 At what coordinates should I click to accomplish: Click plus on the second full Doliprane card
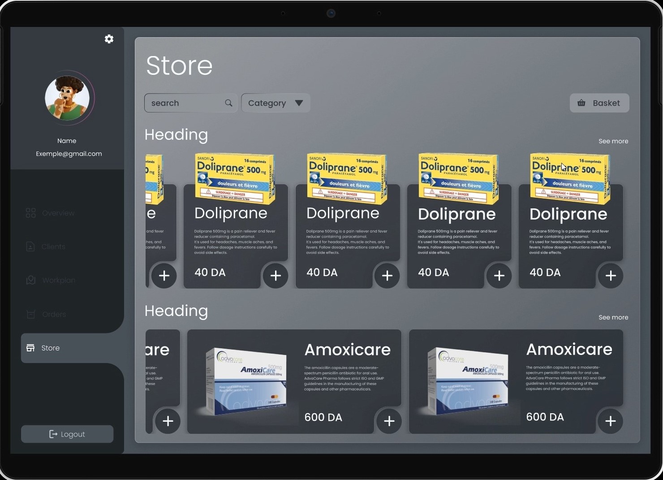tap(387, 276)
